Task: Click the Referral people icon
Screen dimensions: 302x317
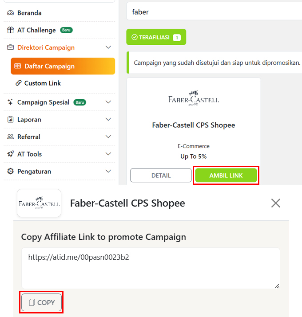Action: 10,137
